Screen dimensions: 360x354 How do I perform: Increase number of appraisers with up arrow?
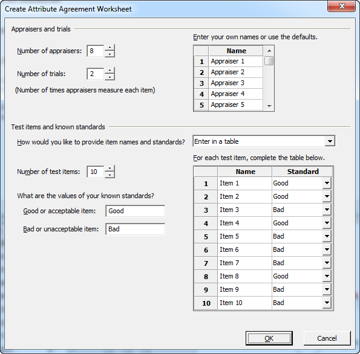click(x=110, y=48)
